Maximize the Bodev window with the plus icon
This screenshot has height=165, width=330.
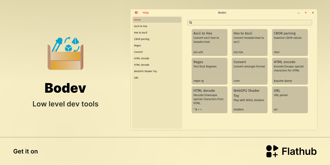[x=306, y=13]
